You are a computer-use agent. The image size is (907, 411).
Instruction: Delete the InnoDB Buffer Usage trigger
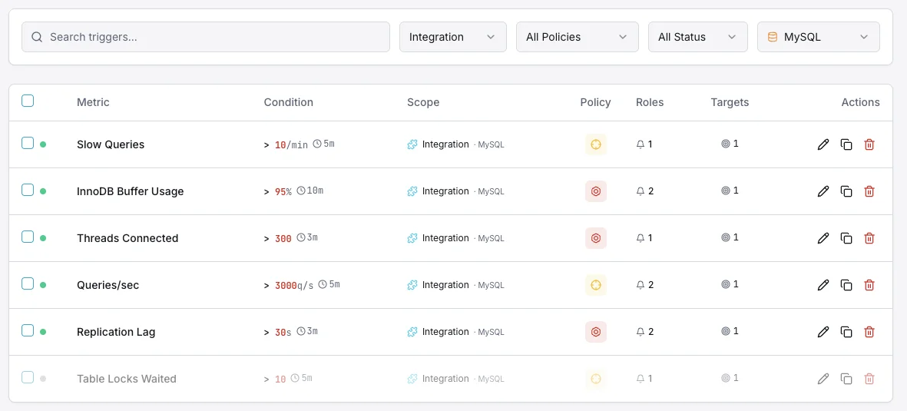tap(869, 191)
